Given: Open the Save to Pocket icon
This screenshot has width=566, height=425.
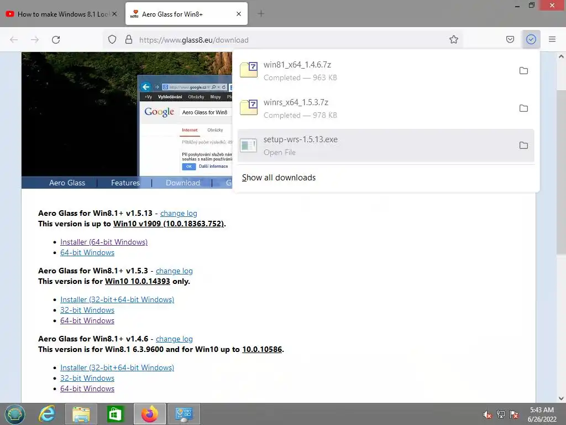Looking at the screenshot, I should 510,39.
